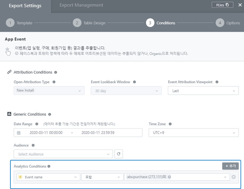
Task: Add a condition with the + 추가 button
Action: [230, 166]
